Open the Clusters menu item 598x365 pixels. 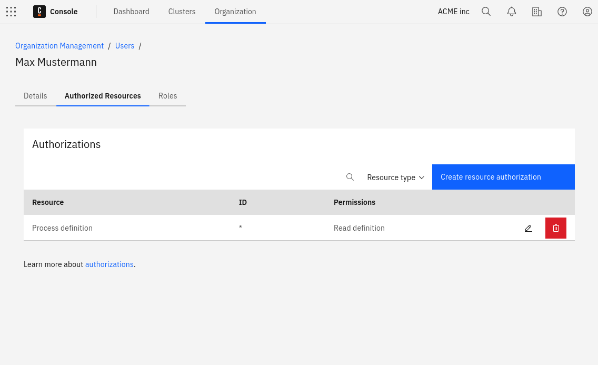pos(182,12)
